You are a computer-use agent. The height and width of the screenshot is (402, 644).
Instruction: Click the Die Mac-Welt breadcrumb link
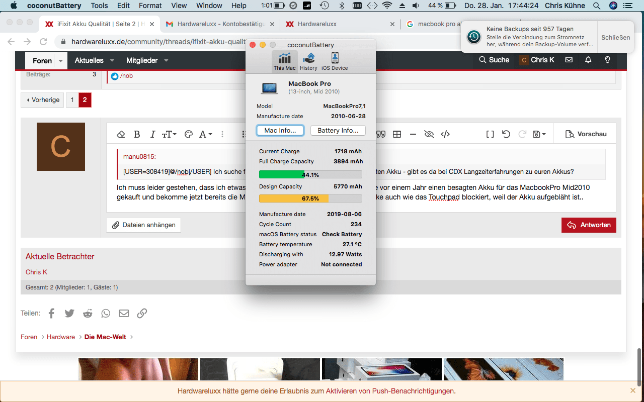(105, 337)
